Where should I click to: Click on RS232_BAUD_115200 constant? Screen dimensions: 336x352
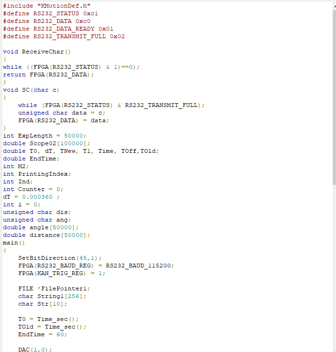click(x=139, y=266)
